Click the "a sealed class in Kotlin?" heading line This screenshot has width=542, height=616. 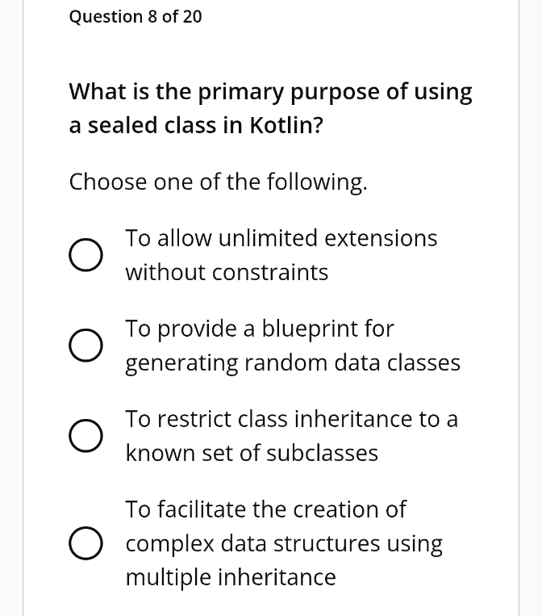pyautogui.click(x=196, y=125)
